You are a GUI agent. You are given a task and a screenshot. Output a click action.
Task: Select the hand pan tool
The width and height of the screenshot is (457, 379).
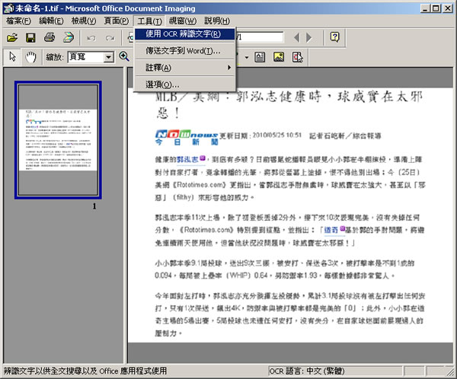click(x=30, y=57)
